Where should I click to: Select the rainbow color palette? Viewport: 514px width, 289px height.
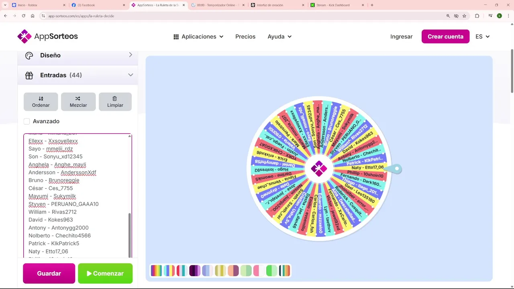click(x=156, y=271)
